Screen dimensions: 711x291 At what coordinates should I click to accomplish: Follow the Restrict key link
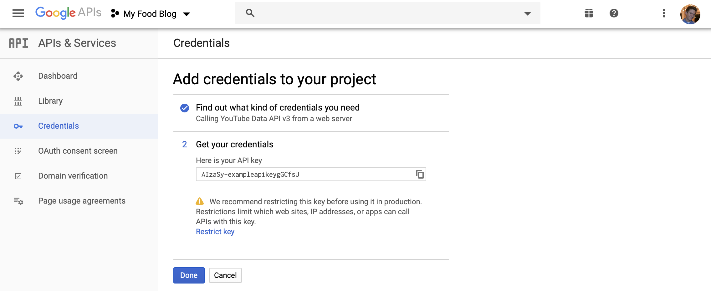click(x=215, y=232)
